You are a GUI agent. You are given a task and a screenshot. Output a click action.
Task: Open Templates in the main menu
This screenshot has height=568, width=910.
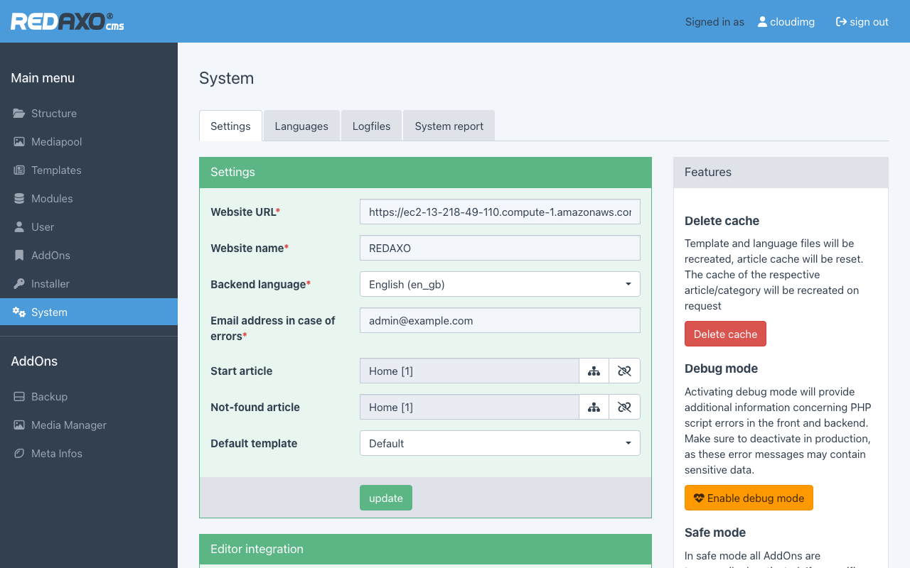click(x=89, y=170)
